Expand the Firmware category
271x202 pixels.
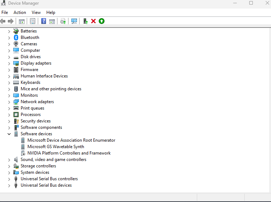[x=9, y=70]
